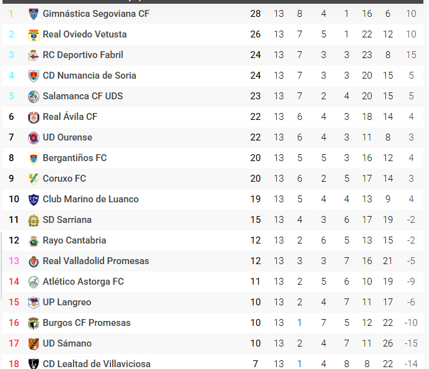
Task: Click the Club Marino de Luanco crest
Action: pos(34,200)
